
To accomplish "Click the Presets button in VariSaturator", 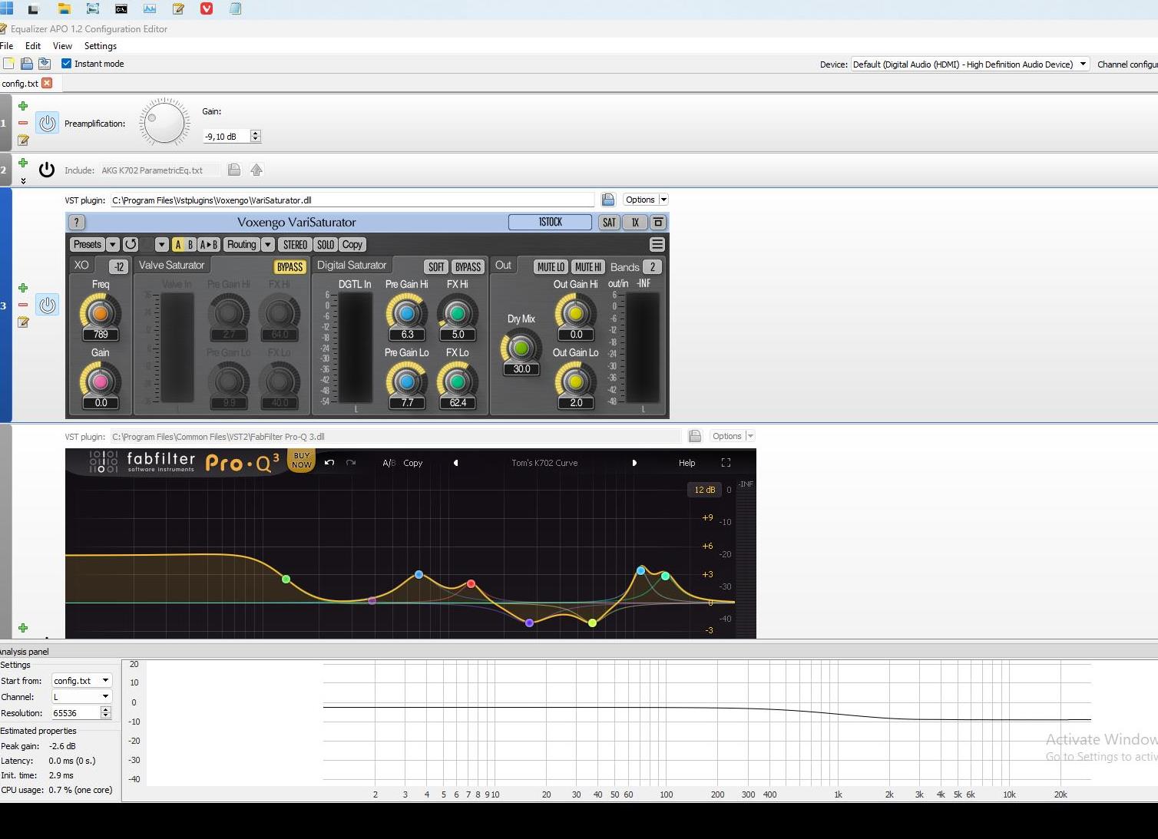I will click(x=87, y=244).
